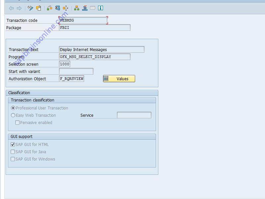Click the GUI support header
This screenshot has height=199, width=265.
pos(82,137)
